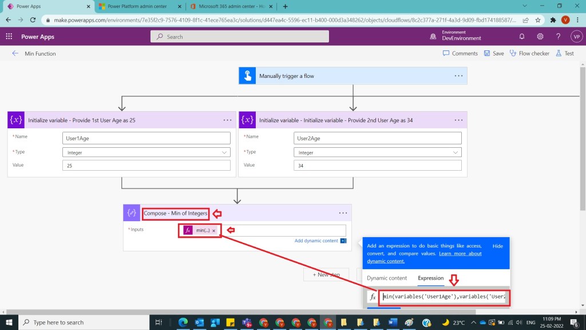Open the ellipsis menu on Compose action
The height and width of the screenshot is (330, 586).
coord(343,213)
